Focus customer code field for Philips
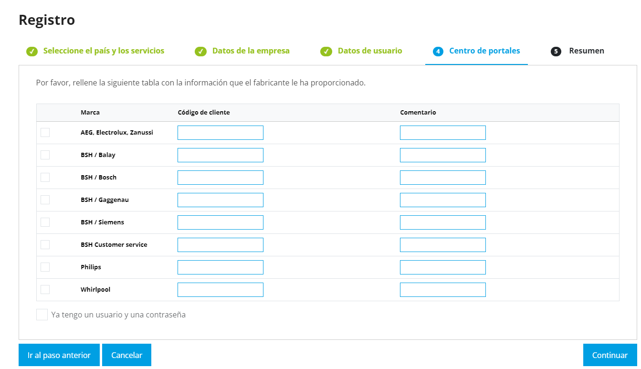641x369 pixels. point(221,267)
